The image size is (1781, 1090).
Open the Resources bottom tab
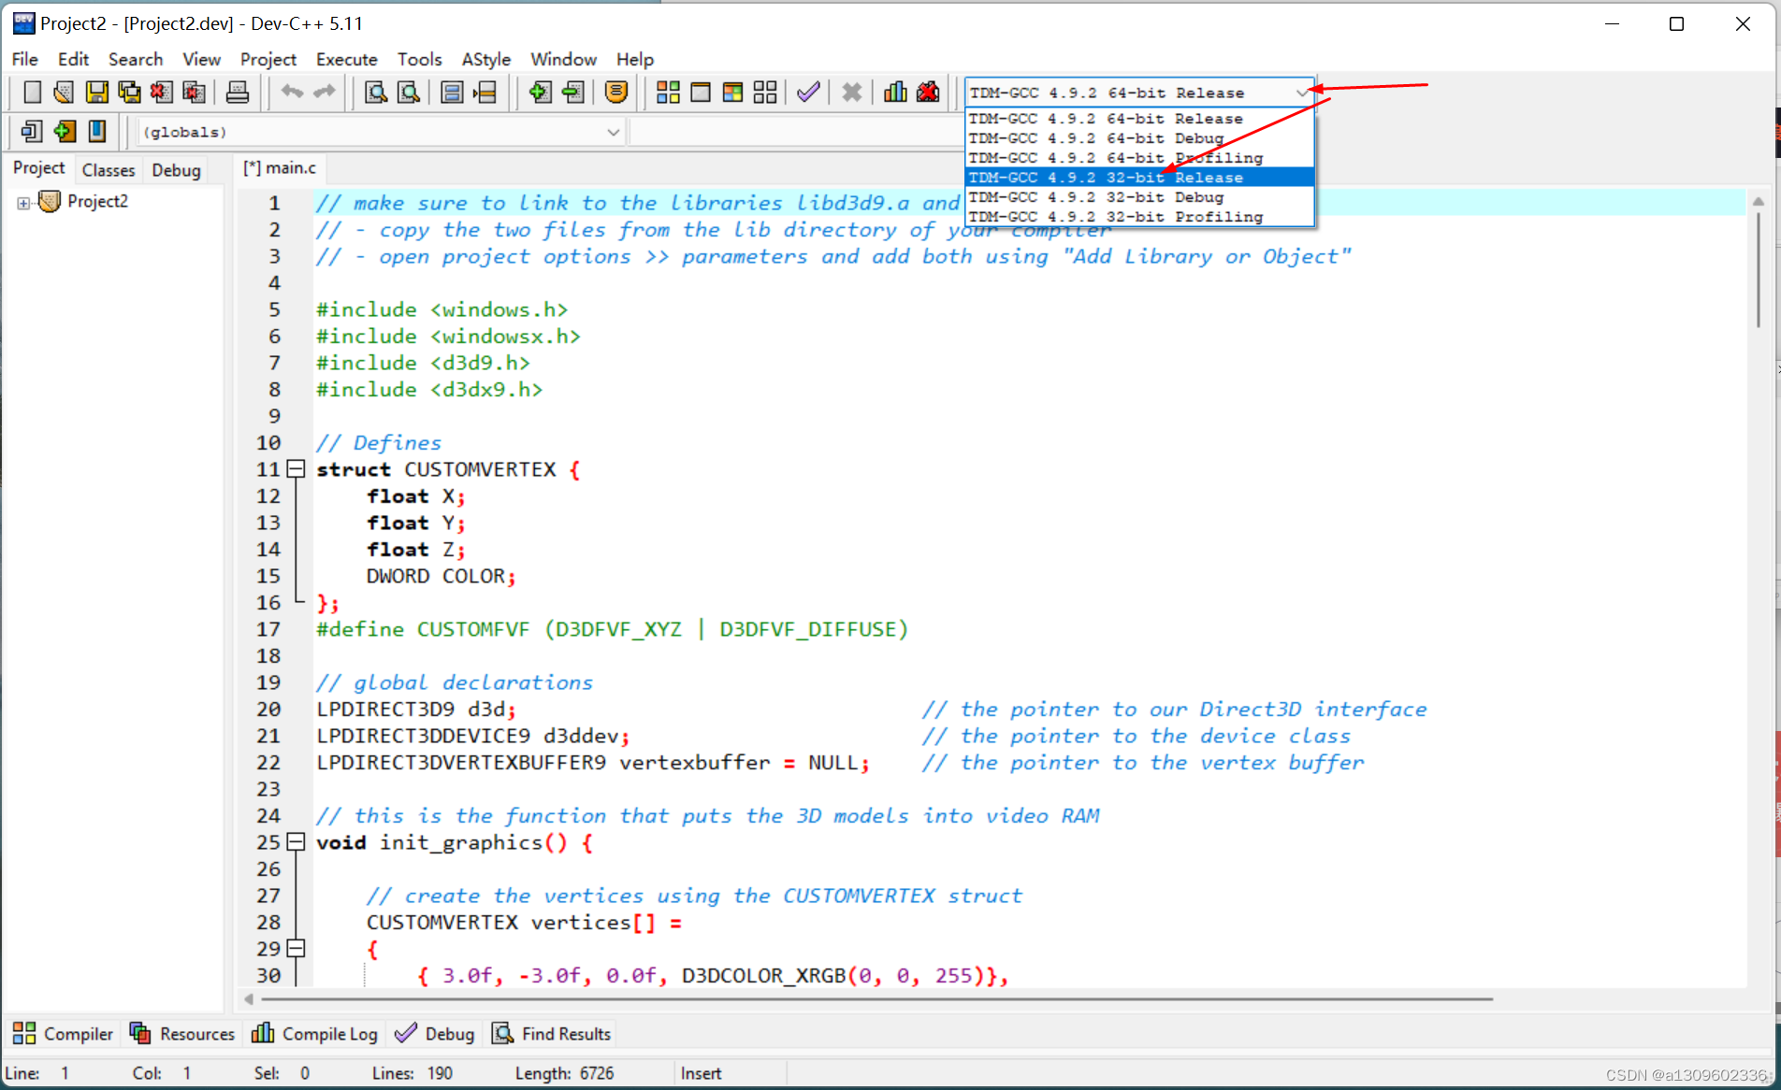[x=182, y=1034]
